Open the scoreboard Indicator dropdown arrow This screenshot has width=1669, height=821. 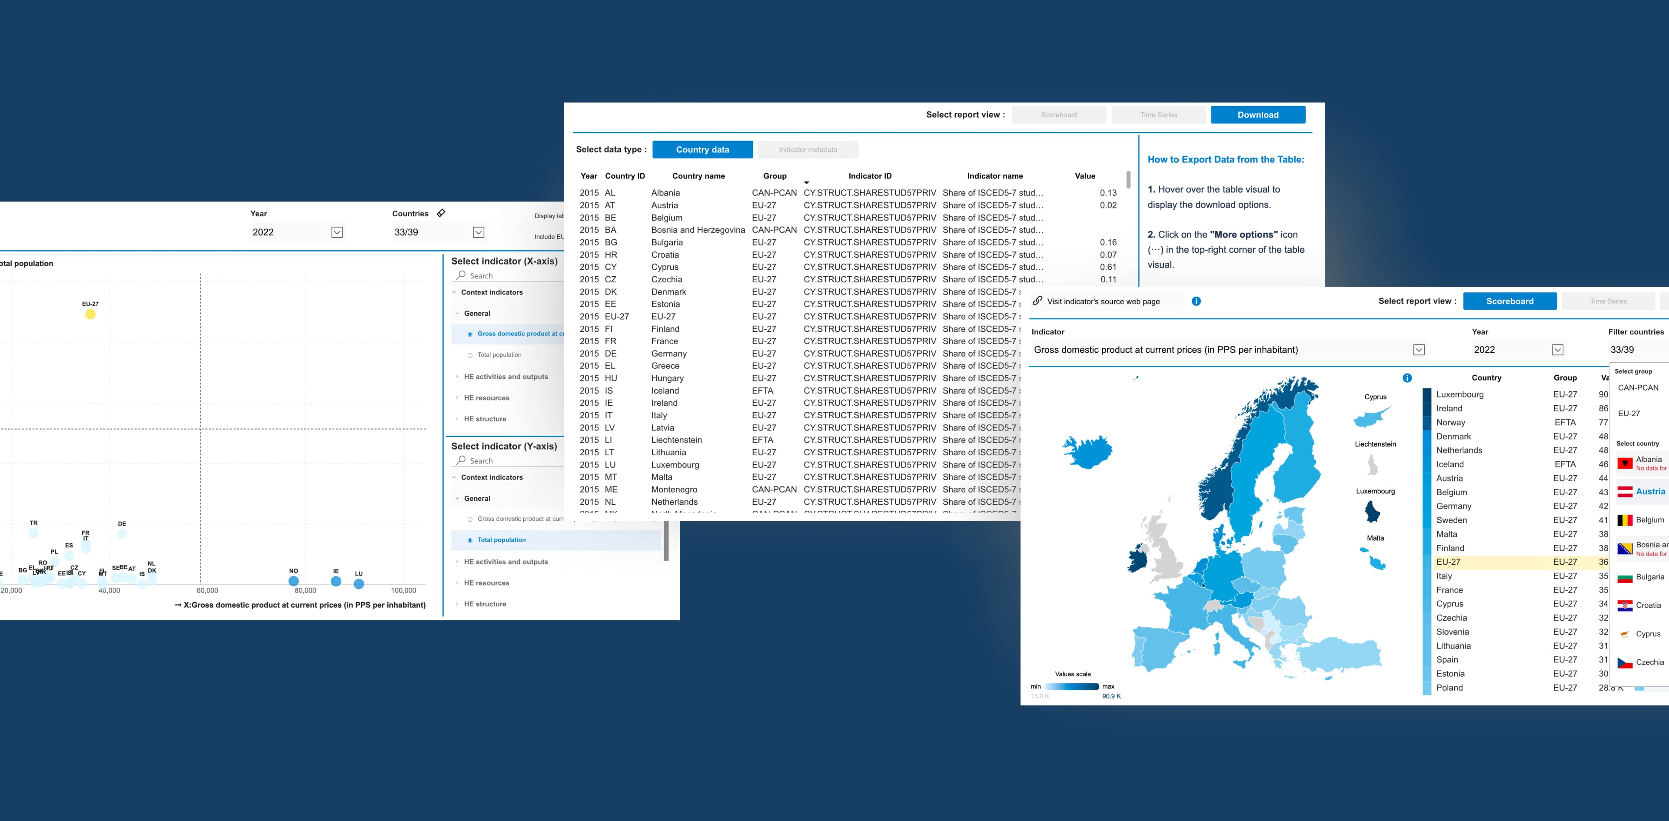pos(1418,350)
